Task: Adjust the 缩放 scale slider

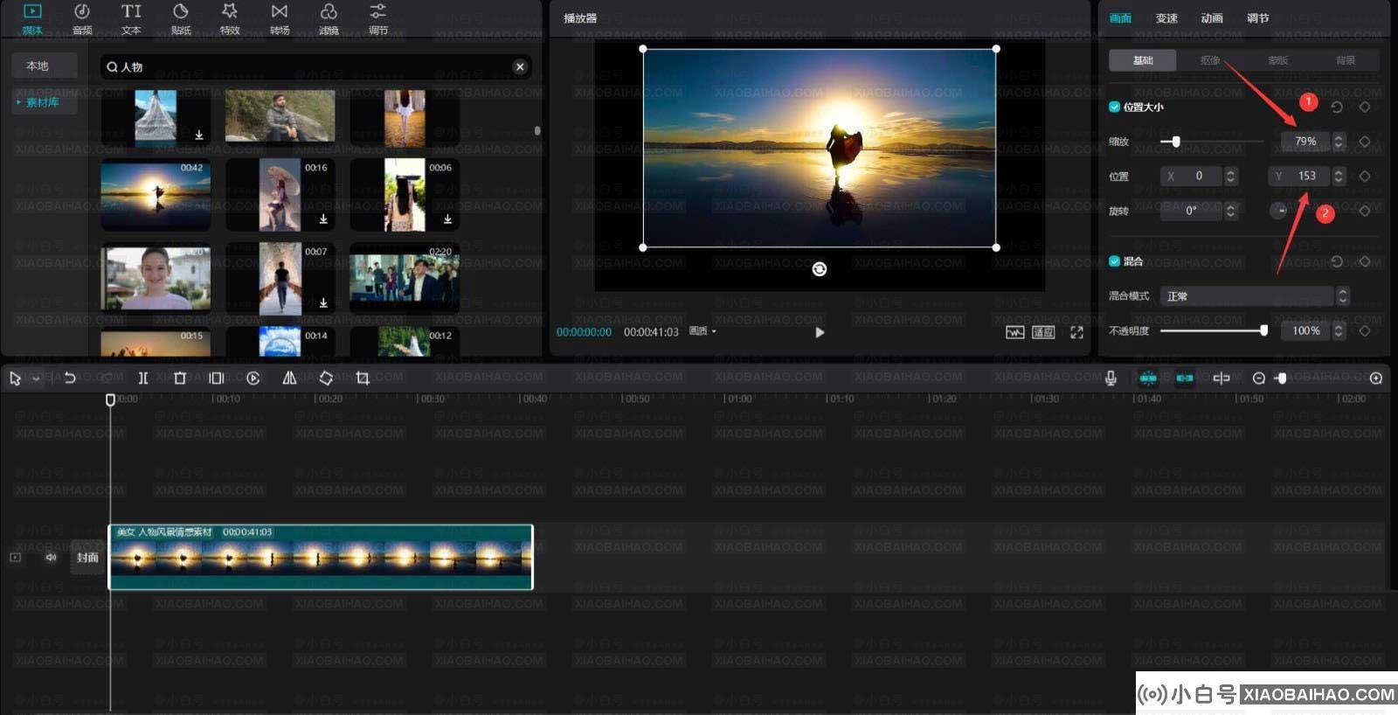Action: [x=1211, y=141]
